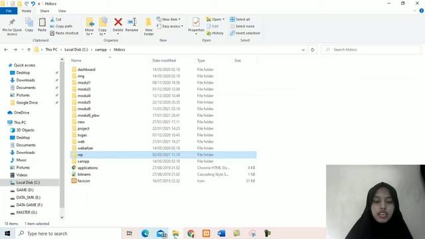Image resolution: width=425 pixels, height=239 pixels.
Task: Click the History button
Action: (x=215, y=33)
